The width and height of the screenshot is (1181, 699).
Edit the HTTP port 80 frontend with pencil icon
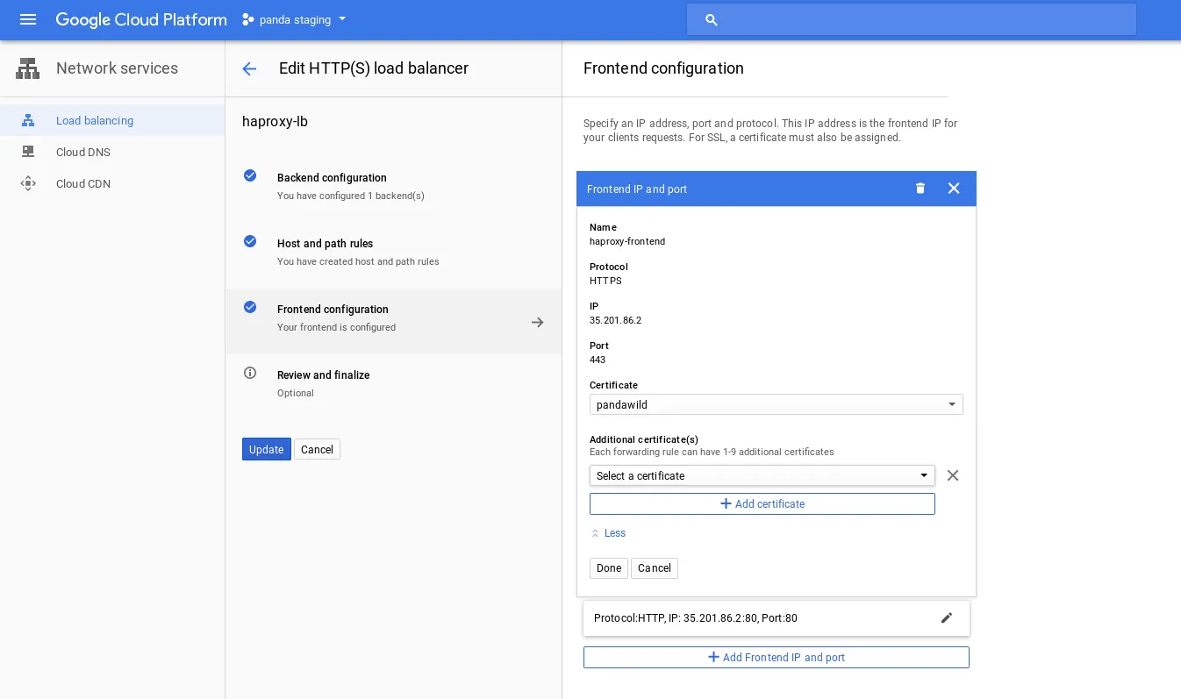(946, 617)
